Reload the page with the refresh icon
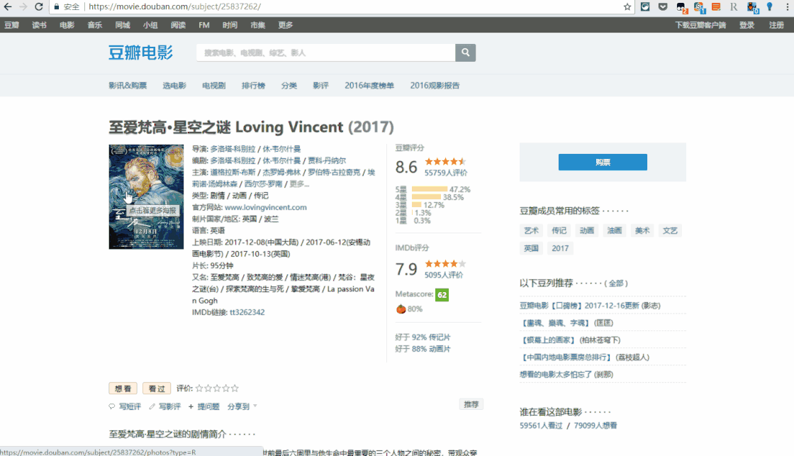 [x=38, y=6]
